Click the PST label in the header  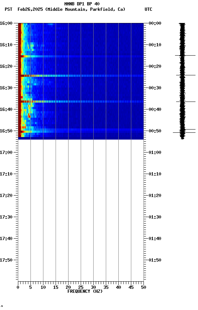[x=9, y=9]
